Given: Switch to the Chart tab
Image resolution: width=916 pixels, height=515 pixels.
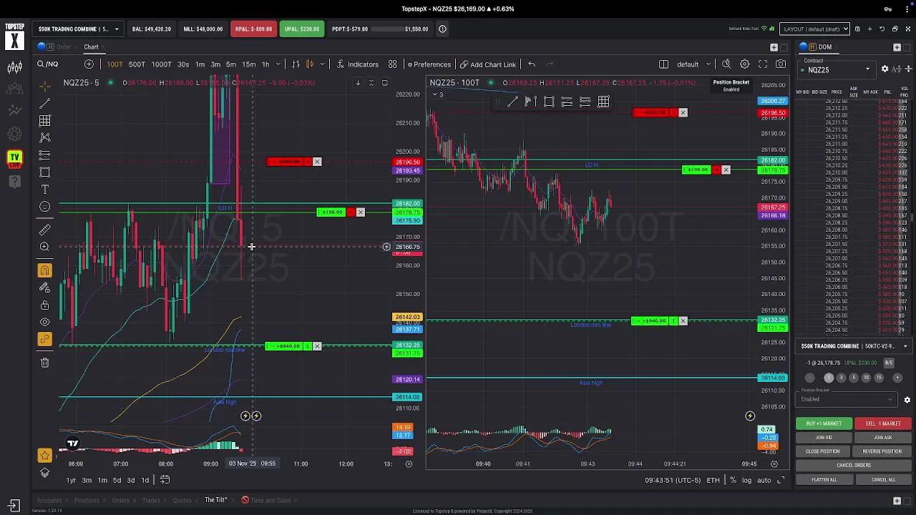Looking at the screenshot, I should 91,47.
